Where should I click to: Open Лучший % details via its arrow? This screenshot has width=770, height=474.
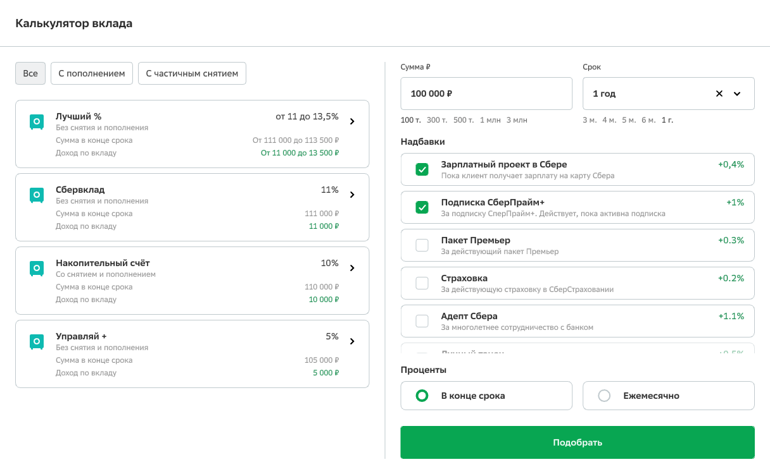tap(352, 121)
